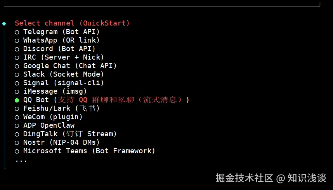
Task: Choose Feishu/Lark (飞书) channel option
Action: tap(17, 109)
